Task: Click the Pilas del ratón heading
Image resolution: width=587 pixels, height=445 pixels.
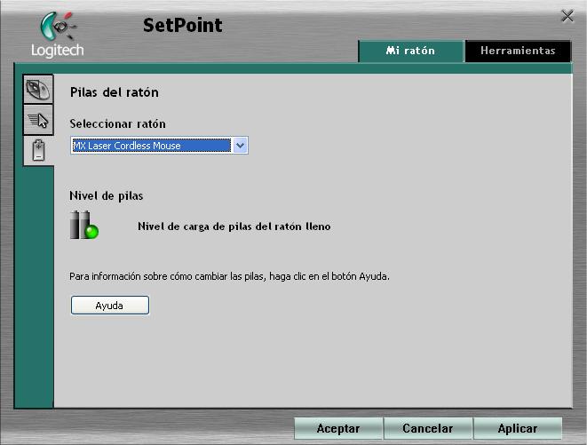Action: (x=114, y=92)
